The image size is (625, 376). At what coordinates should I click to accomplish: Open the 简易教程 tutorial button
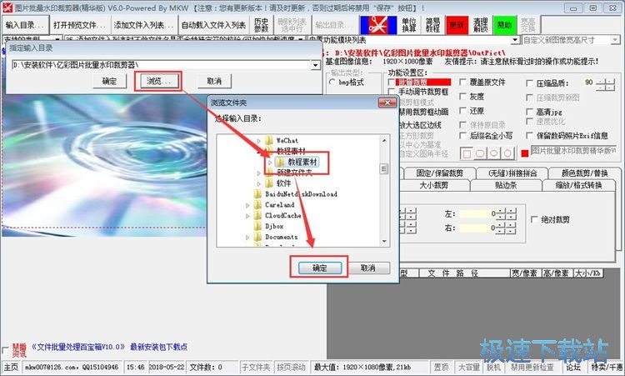pos(432,25)
